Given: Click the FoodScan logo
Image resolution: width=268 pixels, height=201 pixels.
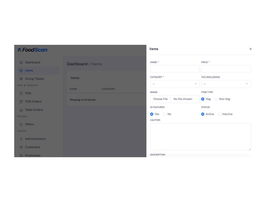Looking at the screenshot, I should [x=32, y=50].
